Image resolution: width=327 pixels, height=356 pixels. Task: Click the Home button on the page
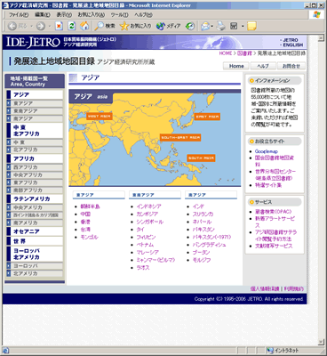[236, 66]
